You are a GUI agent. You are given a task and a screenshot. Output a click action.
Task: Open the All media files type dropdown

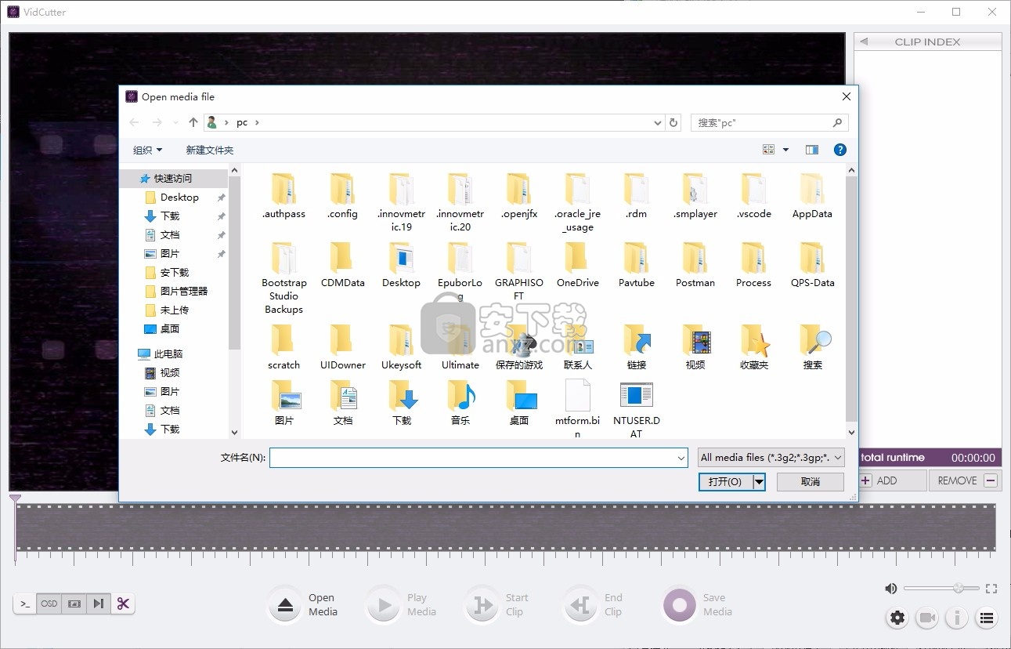click(x=771, y=458)
